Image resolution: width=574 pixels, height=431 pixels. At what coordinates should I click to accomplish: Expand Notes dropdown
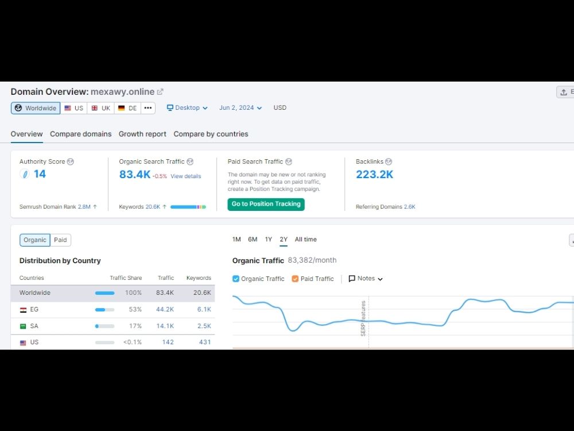click(365, 279)
